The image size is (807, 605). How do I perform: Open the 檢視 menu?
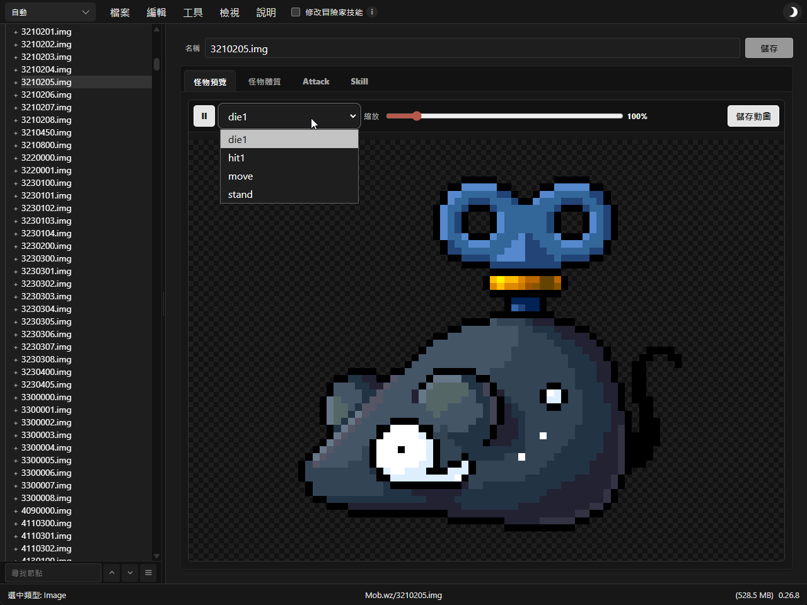coord(229,13)
